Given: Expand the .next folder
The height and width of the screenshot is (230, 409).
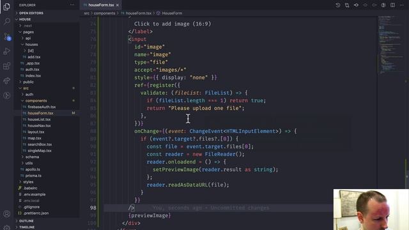Looking at the screenshot, I should pos(27,26).
